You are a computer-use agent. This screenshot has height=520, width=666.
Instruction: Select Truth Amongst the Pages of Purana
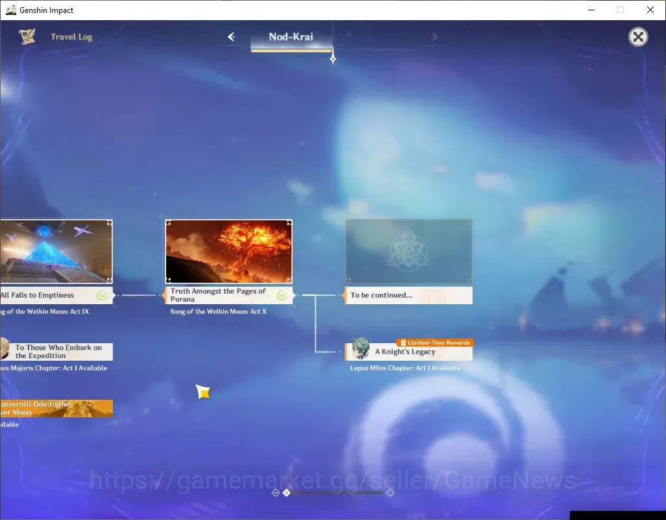pyautogui.click(x=228, y=295)
